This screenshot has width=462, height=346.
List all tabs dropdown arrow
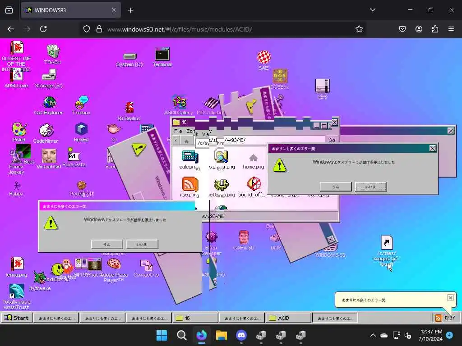click(x=372, y=10)
